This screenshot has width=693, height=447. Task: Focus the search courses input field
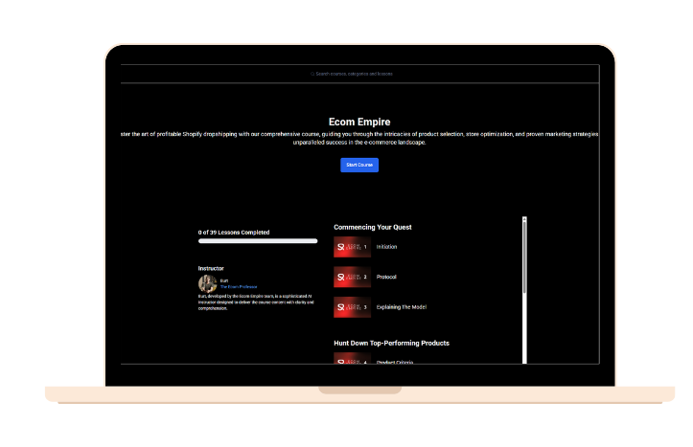354,74
